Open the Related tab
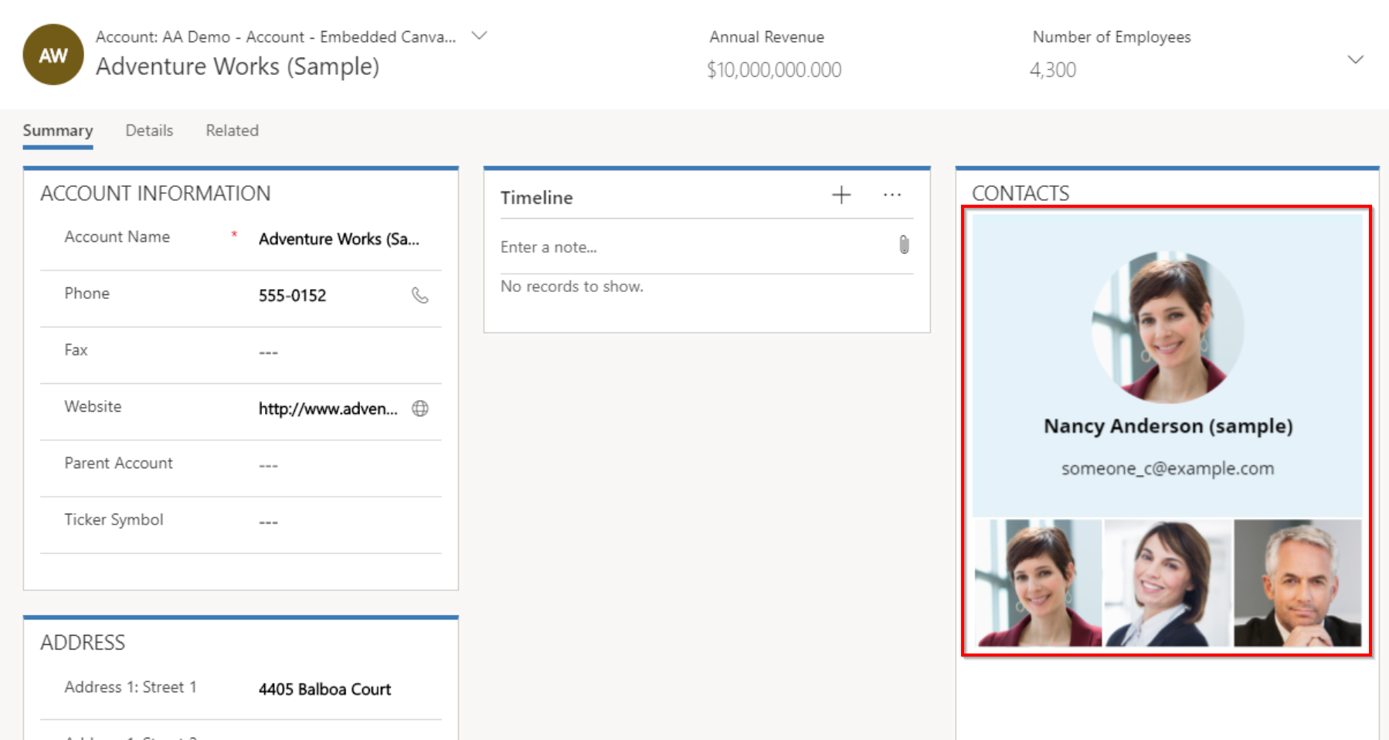 click(231, 131)
